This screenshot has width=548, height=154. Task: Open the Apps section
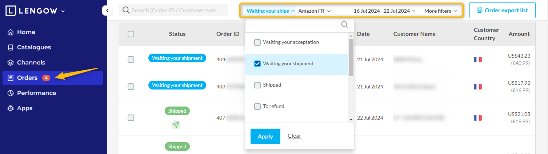(24, 108)
